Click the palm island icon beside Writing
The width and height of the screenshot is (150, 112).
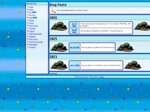point(28,15)
